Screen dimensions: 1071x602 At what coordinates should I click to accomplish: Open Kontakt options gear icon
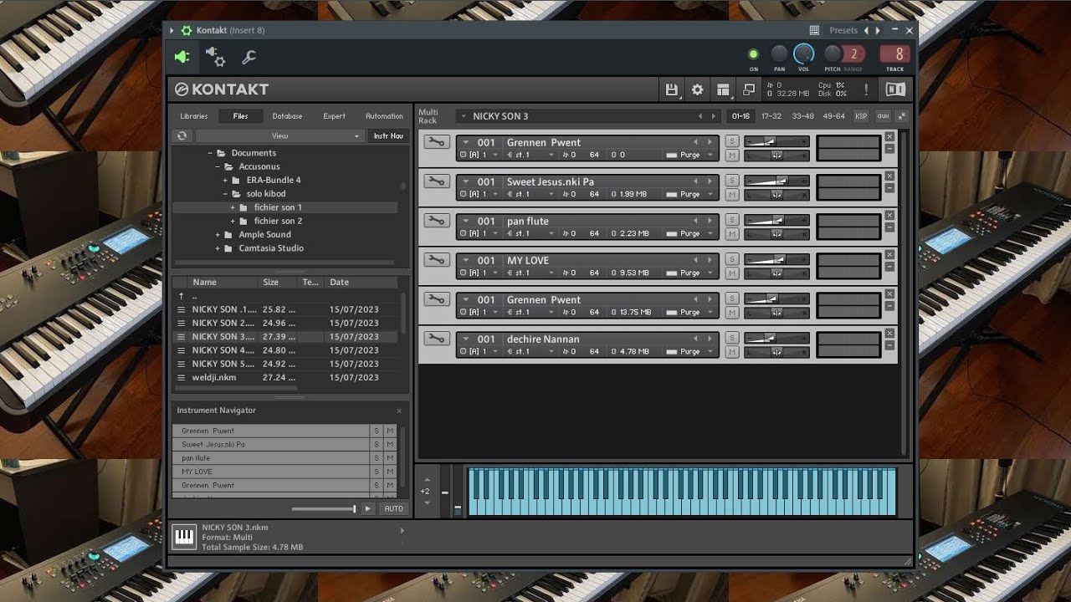click(x=697, y=89)
